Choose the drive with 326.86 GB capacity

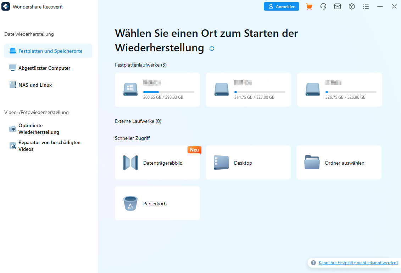(x=339, y=90)
